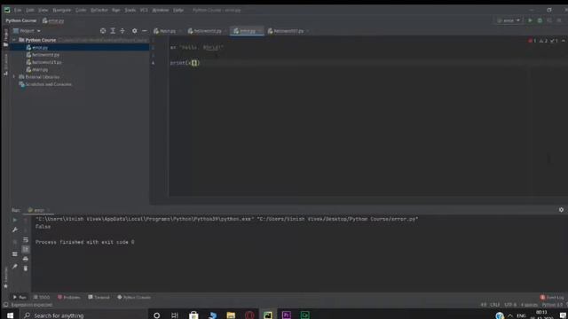The height and width of the screenshot is (319, 568).
Task: Collapse the Python Course root folder
Action: click(x=14, y=40)
